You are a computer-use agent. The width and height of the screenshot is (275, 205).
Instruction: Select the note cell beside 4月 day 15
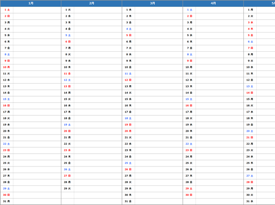coord(219,99)
